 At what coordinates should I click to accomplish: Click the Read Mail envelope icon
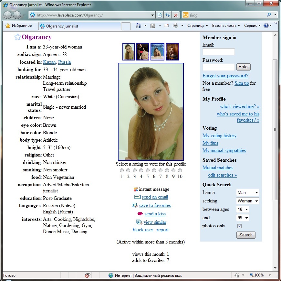point(167,26)
